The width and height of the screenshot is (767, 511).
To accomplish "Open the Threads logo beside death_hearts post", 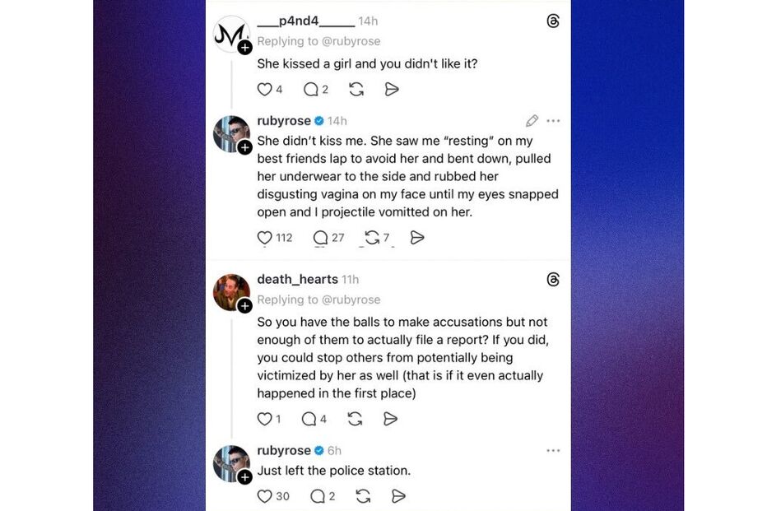I will (x=552, y=280).
